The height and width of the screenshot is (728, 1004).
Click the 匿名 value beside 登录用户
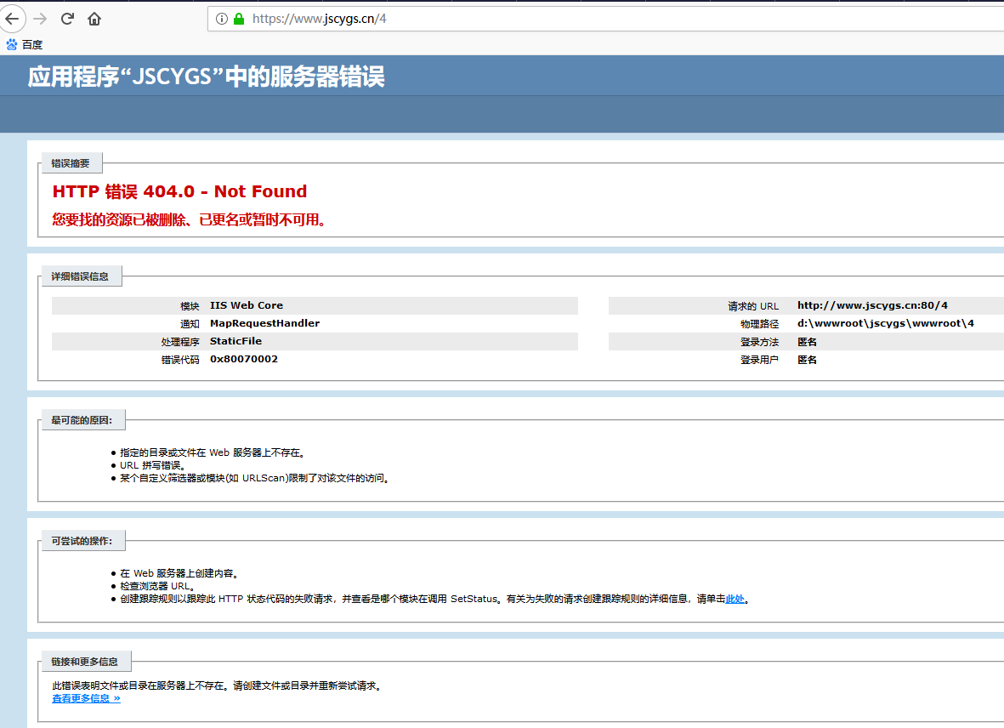[x=807, y=360]
